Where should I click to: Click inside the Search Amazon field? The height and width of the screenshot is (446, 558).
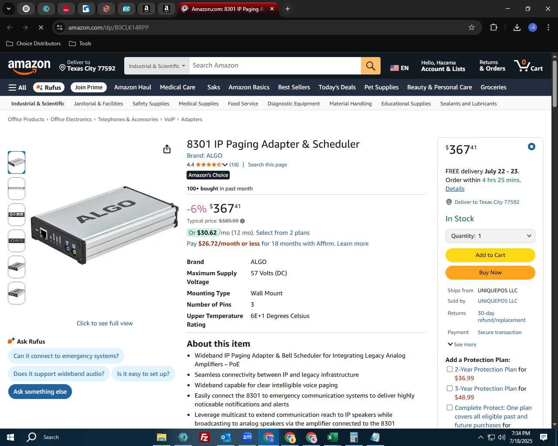point(275,66)
